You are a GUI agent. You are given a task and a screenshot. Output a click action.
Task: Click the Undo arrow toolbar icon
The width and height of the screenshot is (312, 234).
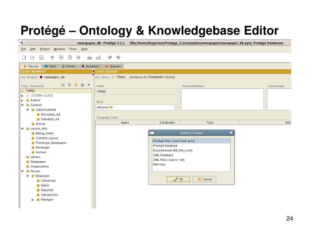pyautogui.click(x=110, y=58)
